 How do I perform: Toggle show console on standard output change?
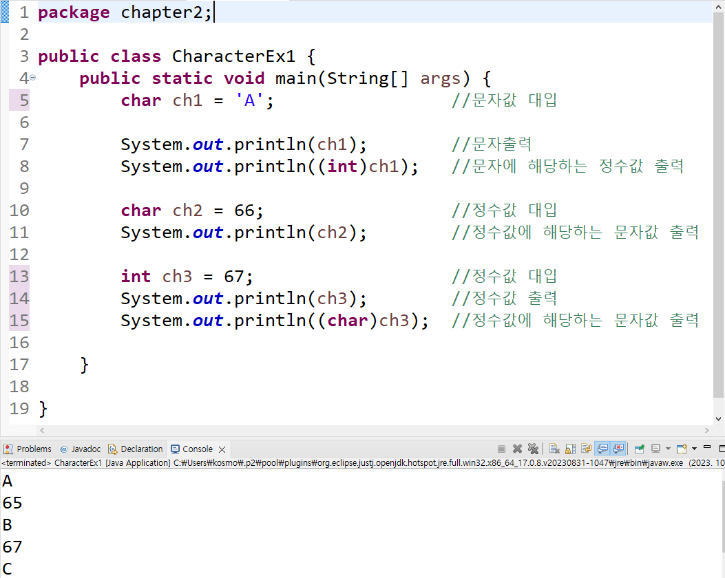pyautogui.click(x=602, y=449)
